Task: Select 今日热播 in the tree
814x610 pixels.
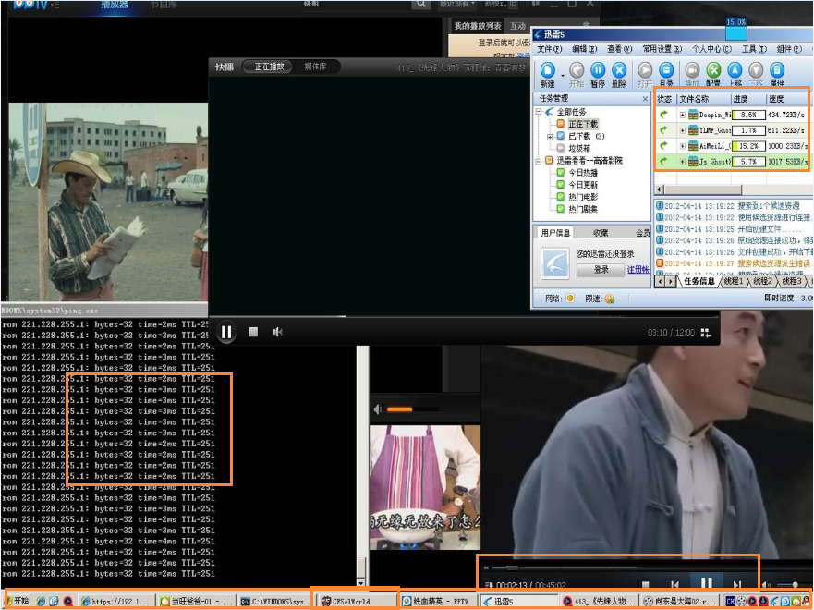Action: (x=582, y=173)
